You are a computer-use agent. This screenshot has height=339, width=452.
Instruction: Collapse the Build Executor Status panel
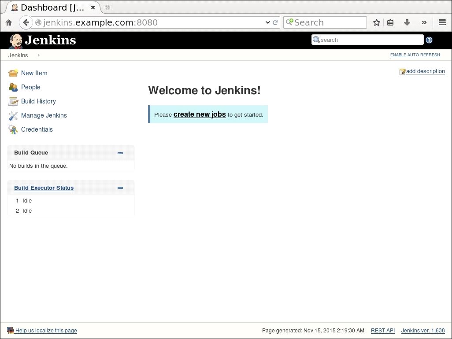(x=120, y=188)
